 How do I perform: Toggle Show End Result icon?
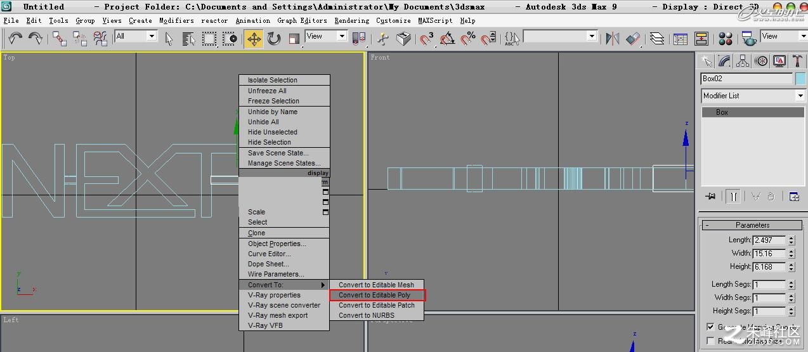(733, 197)
